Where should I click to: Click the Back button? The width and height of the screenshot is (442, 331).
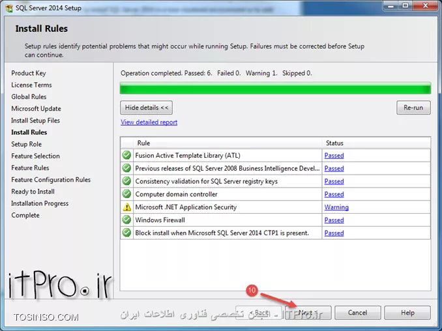(259, 313)
